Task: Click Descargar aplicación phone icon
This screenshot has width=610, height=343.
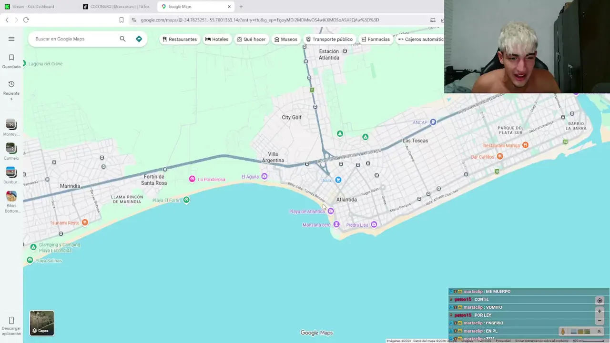Action: pyautogui.click(x=11, y=321)
